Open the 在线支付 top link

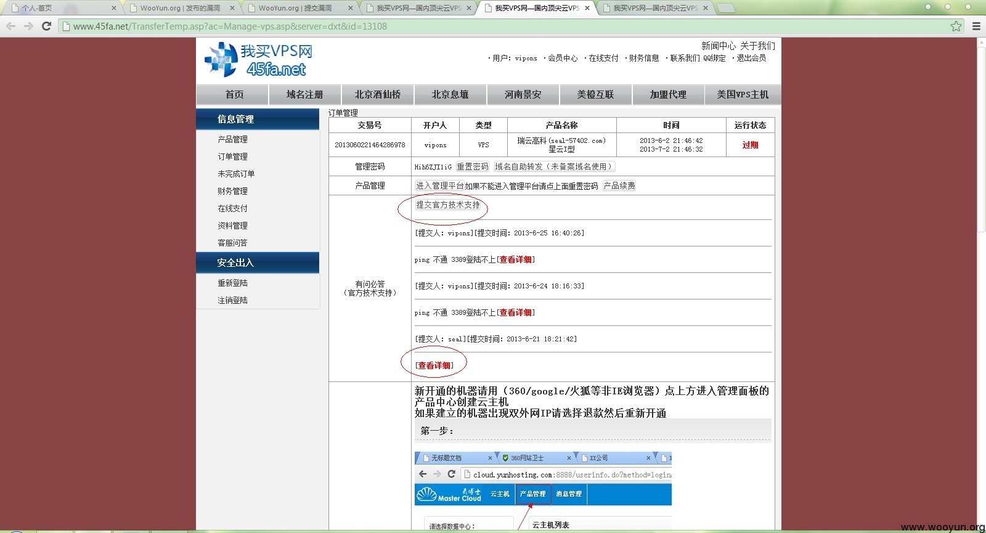[603, 58]
